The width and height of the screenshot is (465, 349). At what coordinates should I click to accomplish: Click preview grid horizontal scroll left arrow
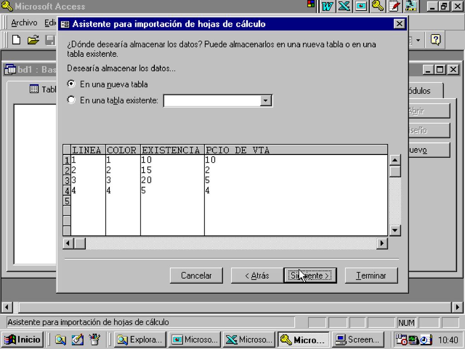(x=68, y=244)
